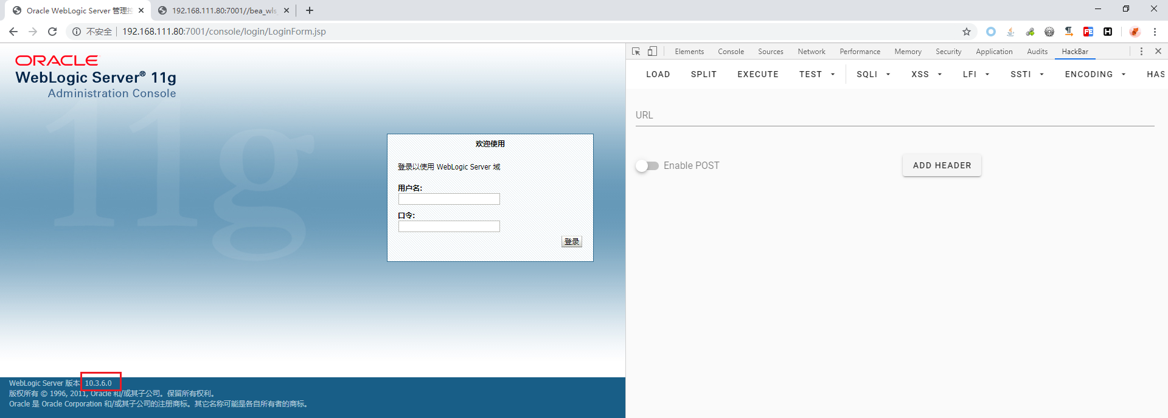The image size is (1168, 418).
Task: Close the DevTools panel
Action: point(1158,52)
